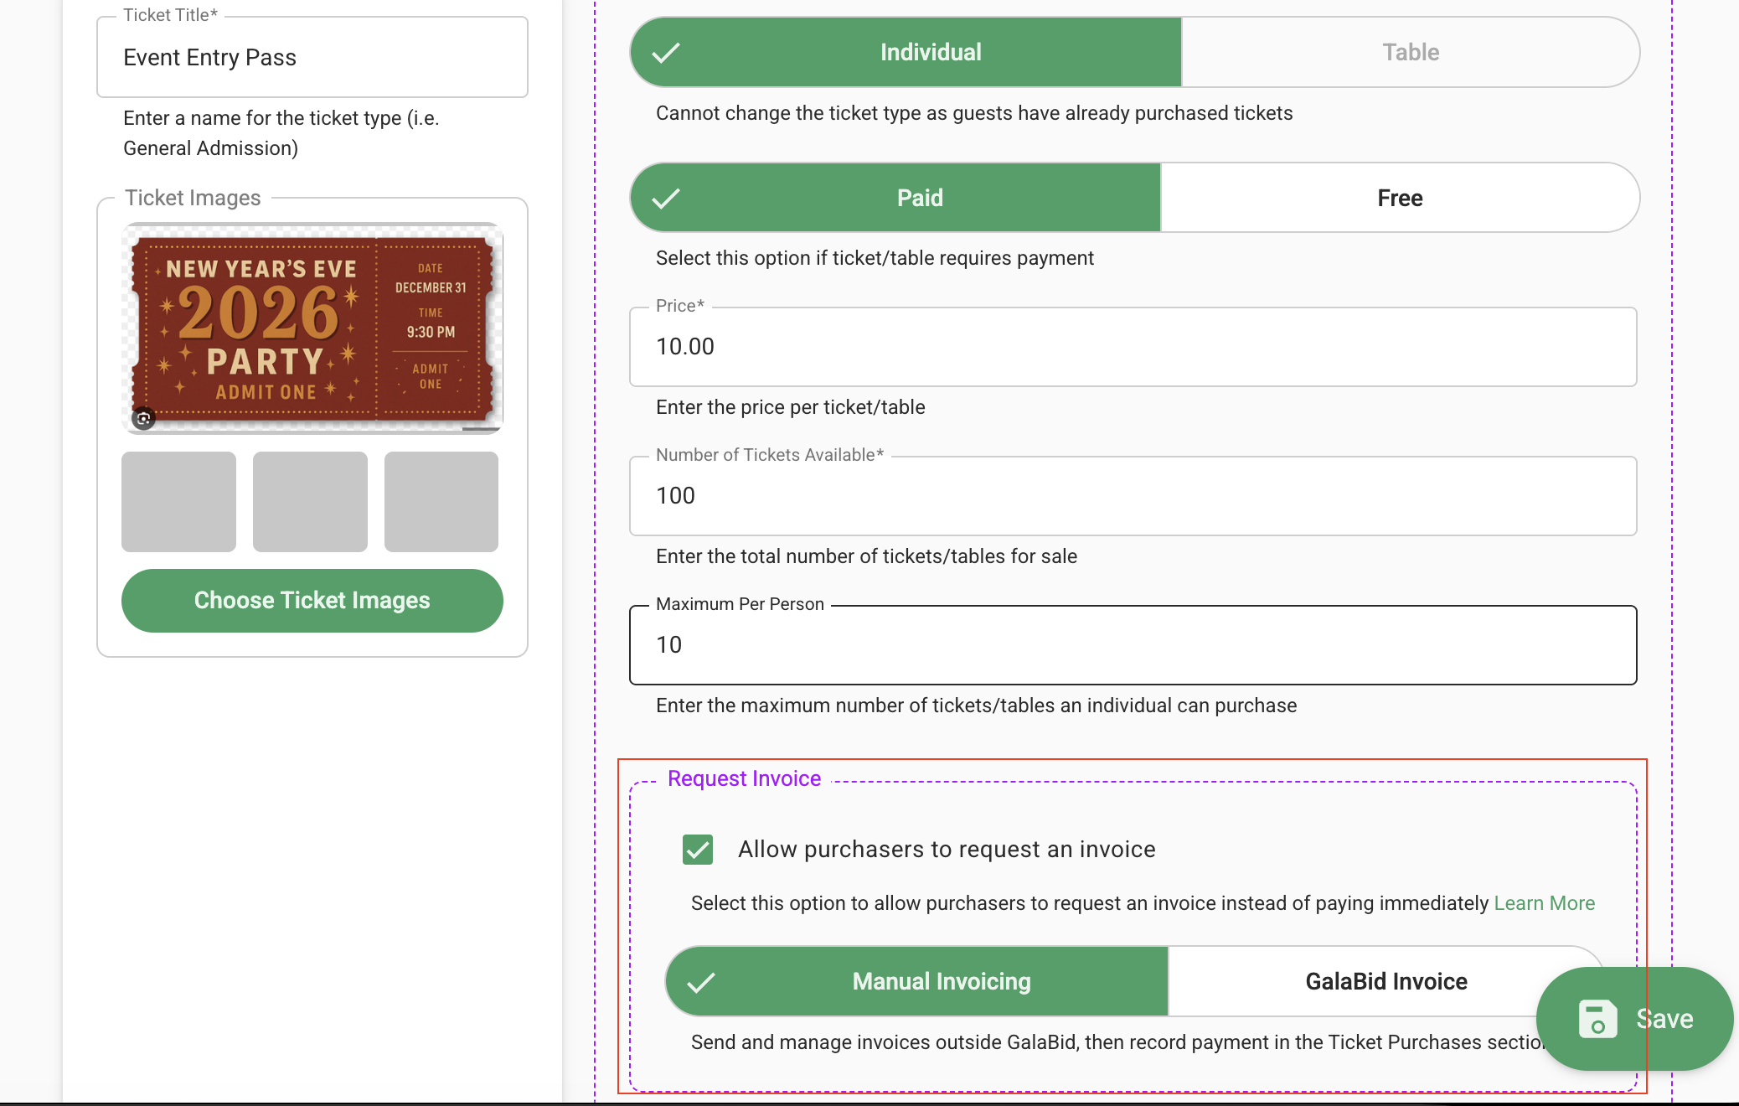Click the first empty image placeholder

point(178,502)
